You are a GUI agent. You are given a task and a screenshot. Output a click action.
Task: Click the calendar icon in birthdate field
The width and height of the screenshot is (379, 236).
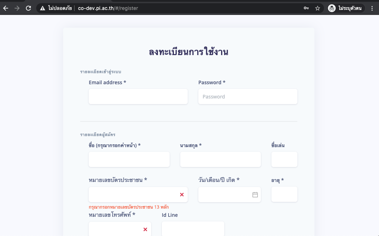coord(255,194)
